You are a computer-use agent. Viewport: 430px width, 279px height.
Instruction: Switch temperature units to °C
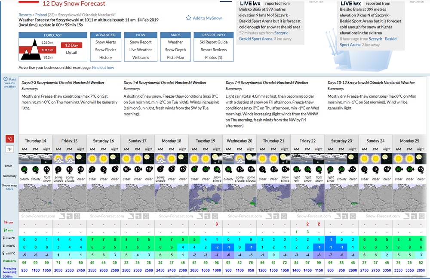coord(9,139)
